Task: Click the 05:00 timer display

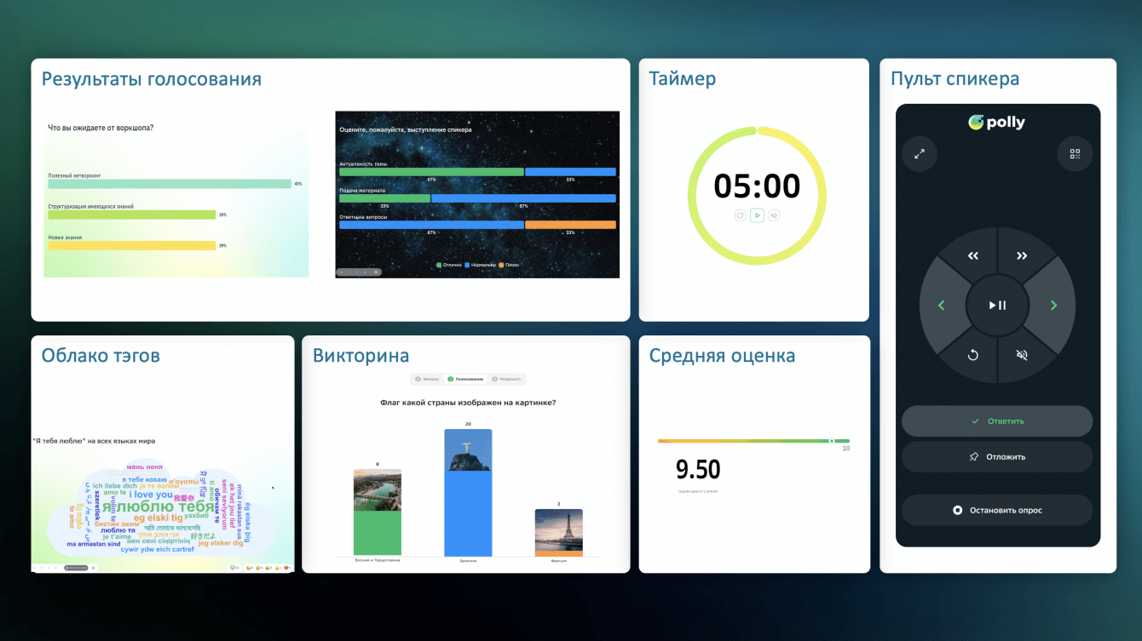Action: click(x=757, y=186)
